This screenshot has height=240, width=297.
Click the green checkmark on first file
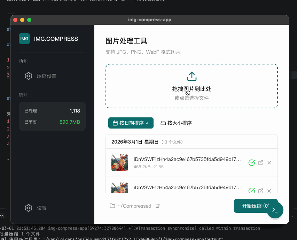[x=252, y=163]
